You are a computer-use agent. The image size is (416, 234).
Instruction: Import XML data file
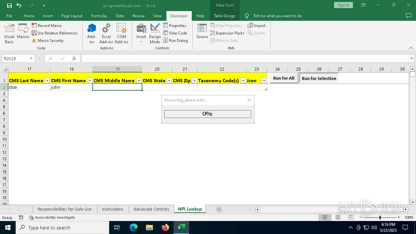pos(257,25)
